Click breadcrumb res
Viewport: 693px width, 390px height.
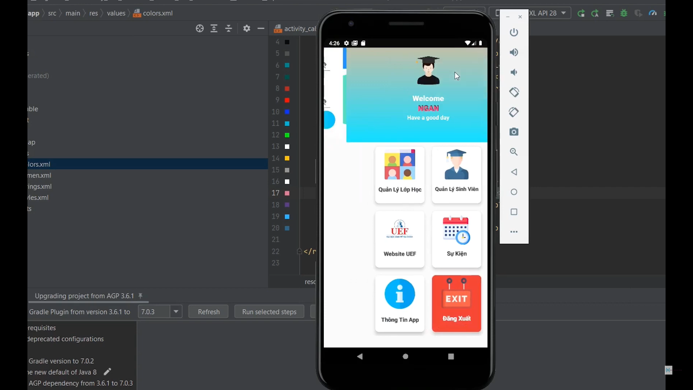point(93,13)
